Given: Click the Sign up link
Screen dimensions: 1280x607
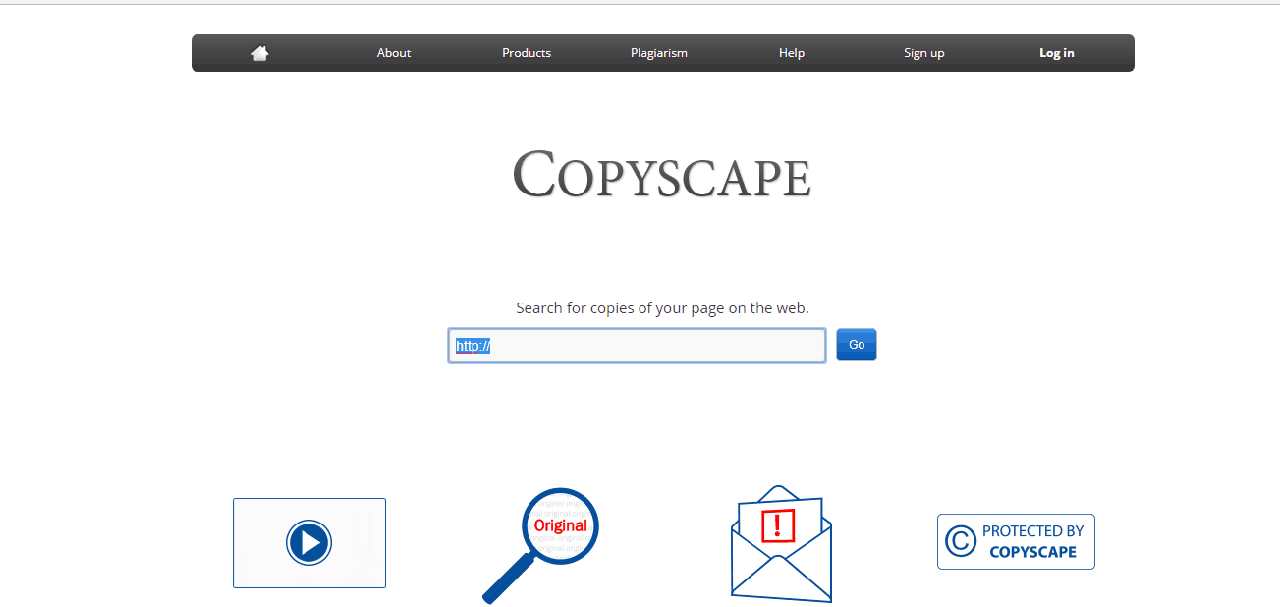Looking at the screenshot, I should pos(923,53).
